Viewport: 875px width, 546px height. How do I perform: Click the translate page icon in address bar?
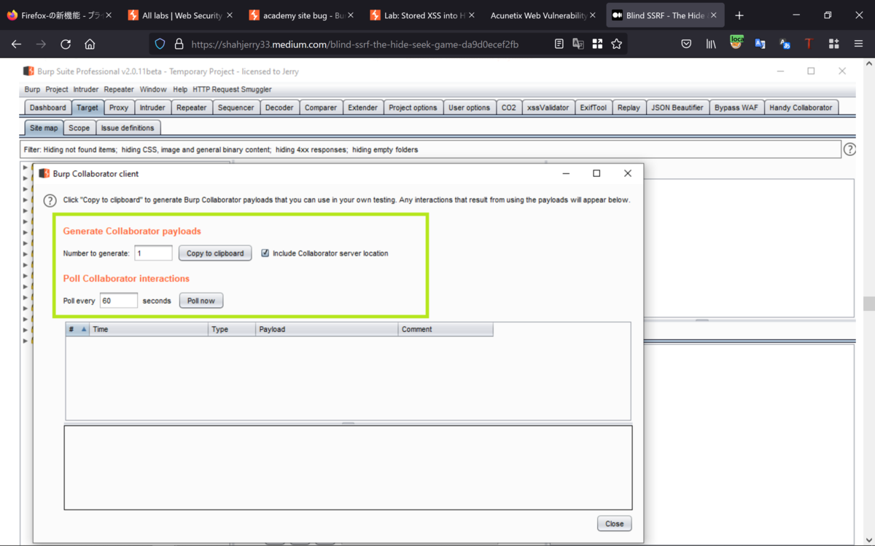(x=578, y=44)
